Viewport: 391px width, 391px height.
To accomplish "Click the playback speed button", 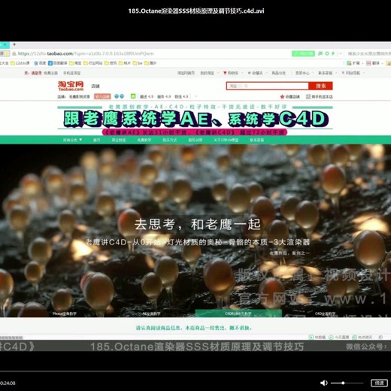I will coord(379,383).
